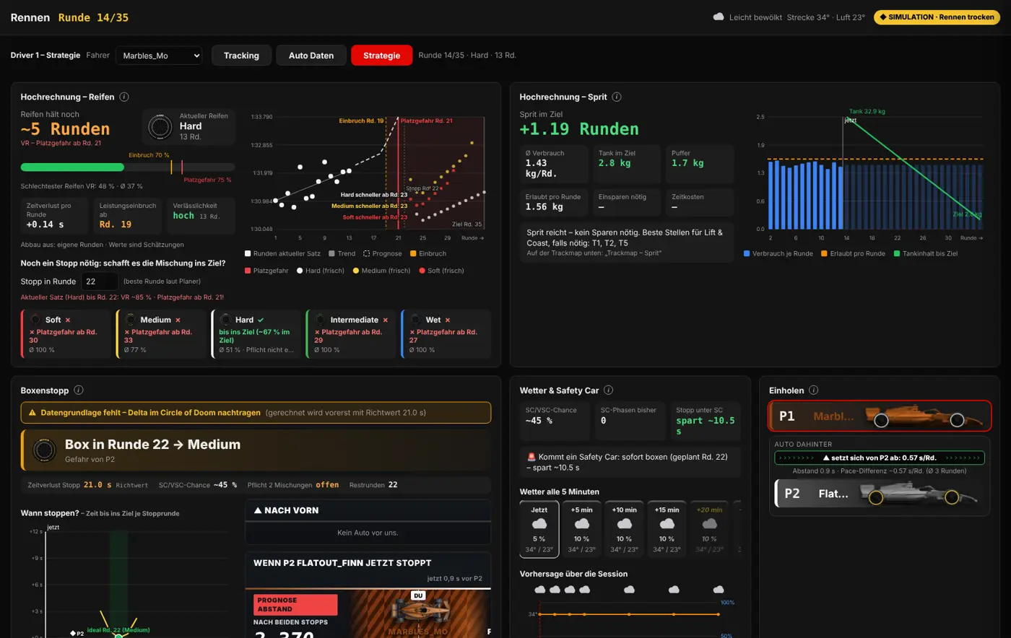This screenshot has height=638, width=1011.
Task: Click warning triangle in Datengrundlage fehlt banner
Action: 32,413
